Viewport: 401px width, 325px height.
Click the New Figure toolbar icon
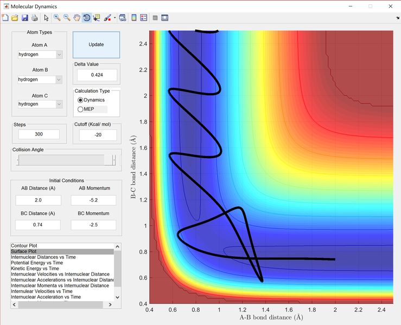5,18
